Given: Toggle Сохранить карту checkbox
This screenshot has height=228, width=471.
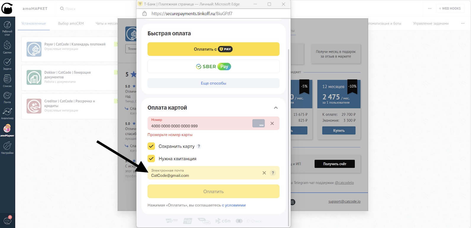Looking at the screenshot, I should (x=151, y=146).
